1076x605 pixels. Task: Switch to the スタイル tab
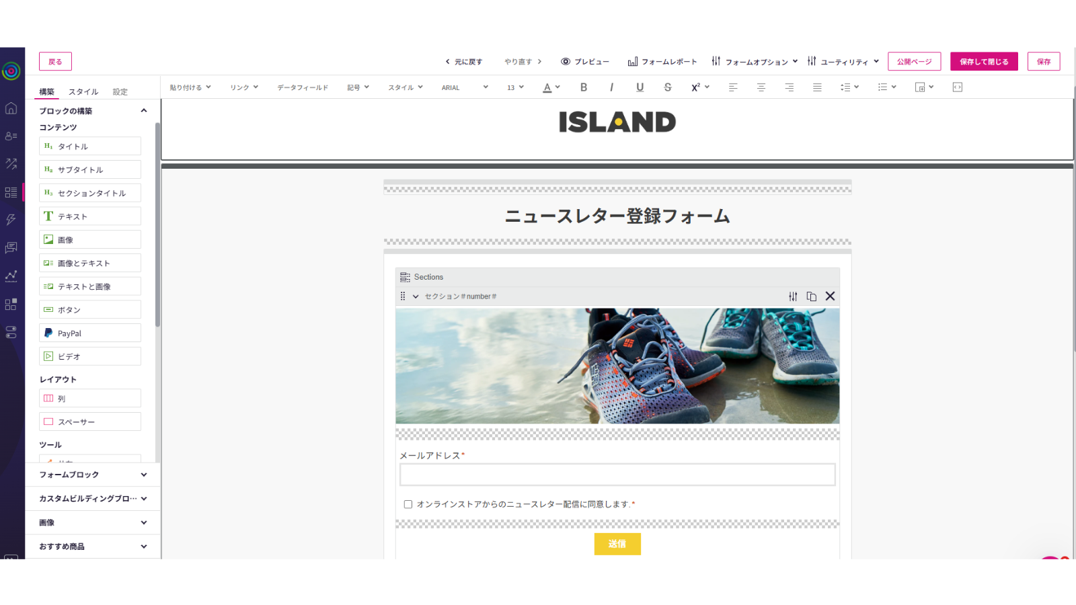pyautogui.click(x=83, y=91)
